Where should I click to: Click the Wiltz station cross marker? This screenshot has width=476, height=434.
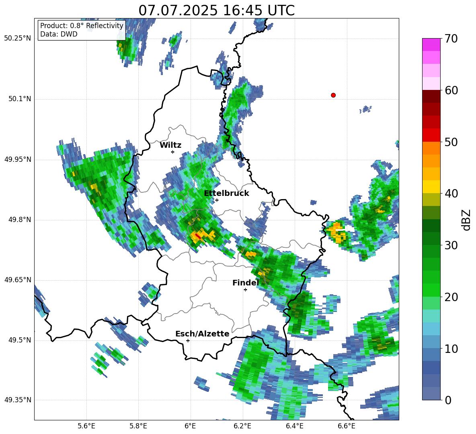click(173, 152)
